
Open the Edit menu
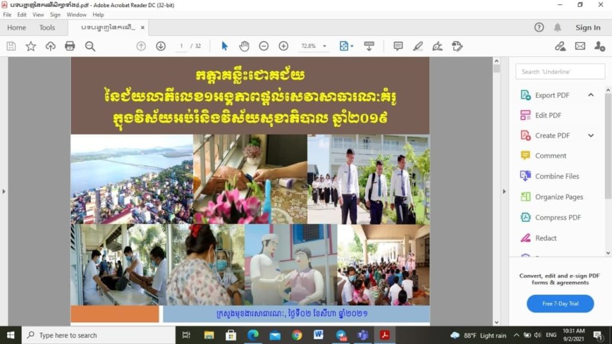[22, 14]
